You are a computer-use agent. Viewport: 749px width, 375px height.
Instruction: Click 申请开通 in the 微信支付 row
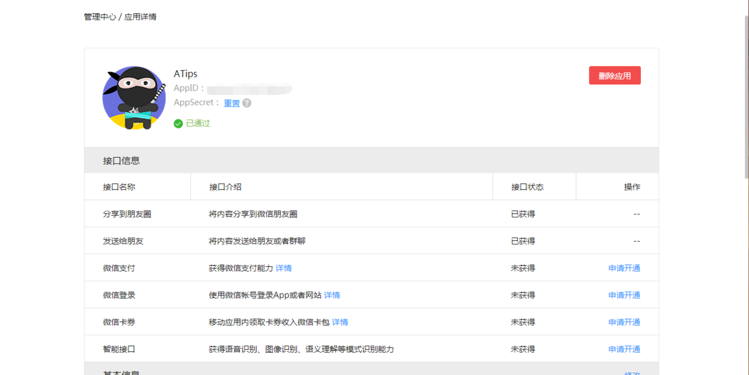pyautogui.click(x=625, y=268)
